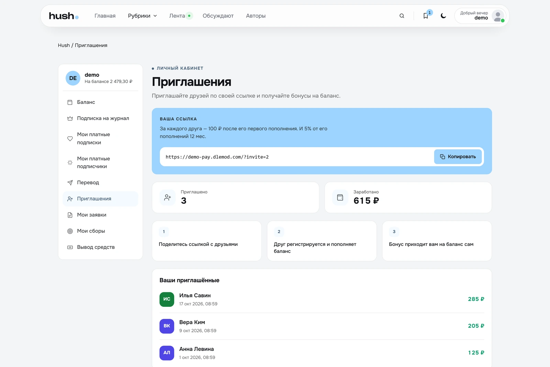Click the ВК avatar of Вера Ким
The width and height of the screenshot is (550, 367).
(167, 326)
